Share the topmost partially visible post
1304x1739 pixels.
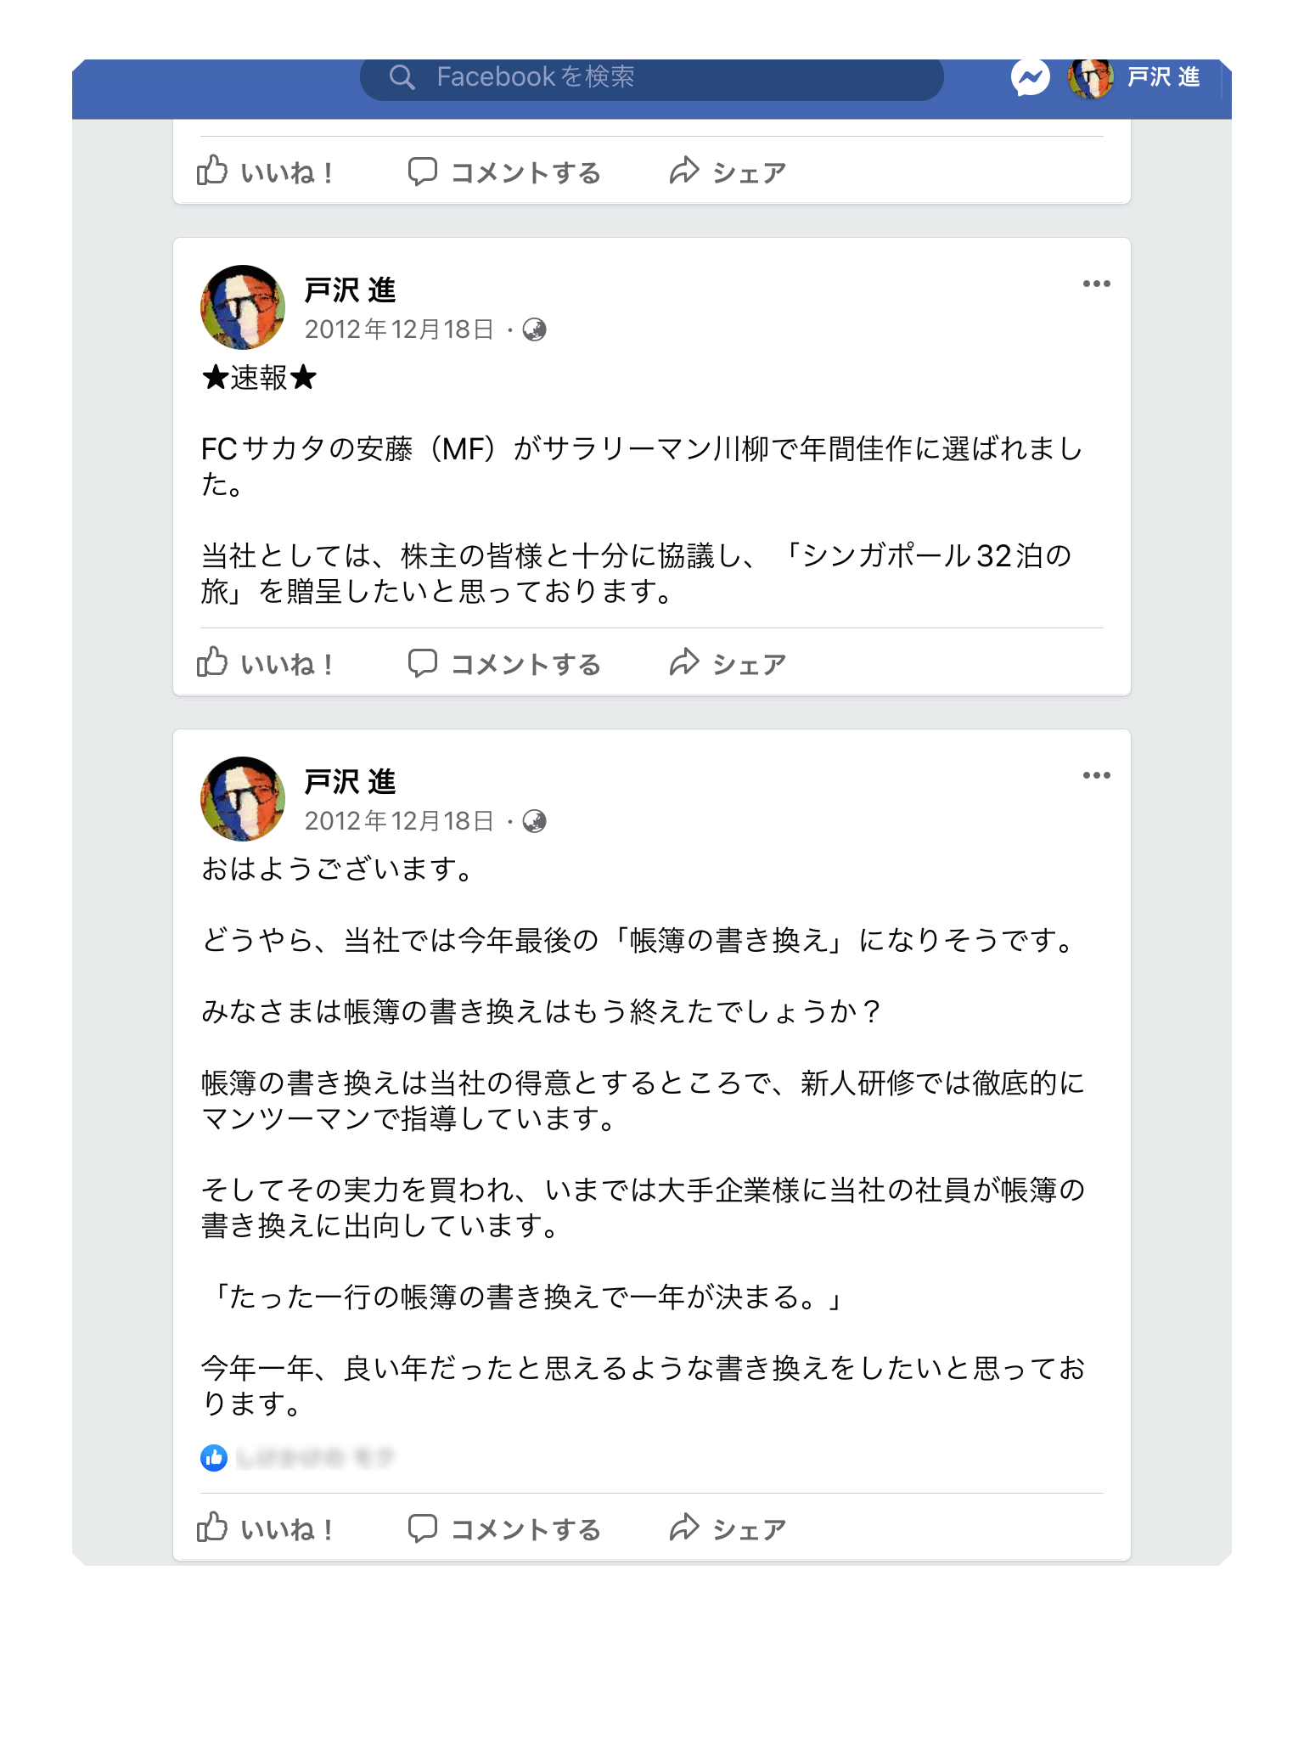[728, 172]
